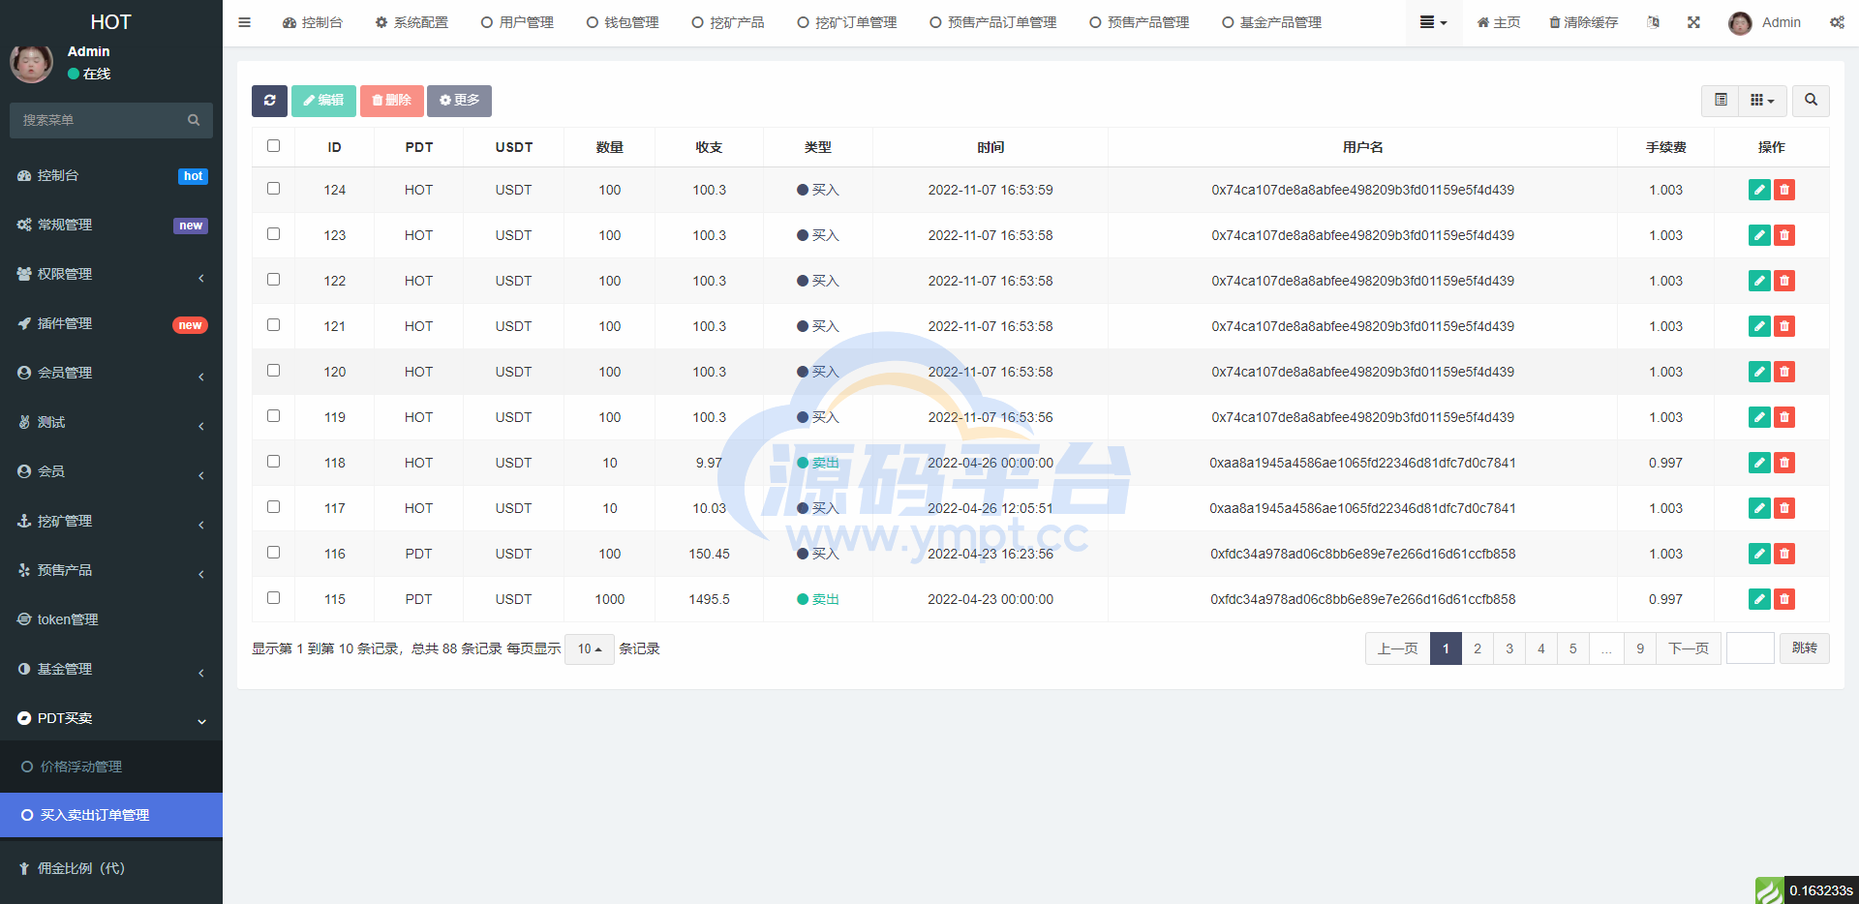Edit row 124 with the green pencil icon
1859x904 pixels.
[1759, 190]
